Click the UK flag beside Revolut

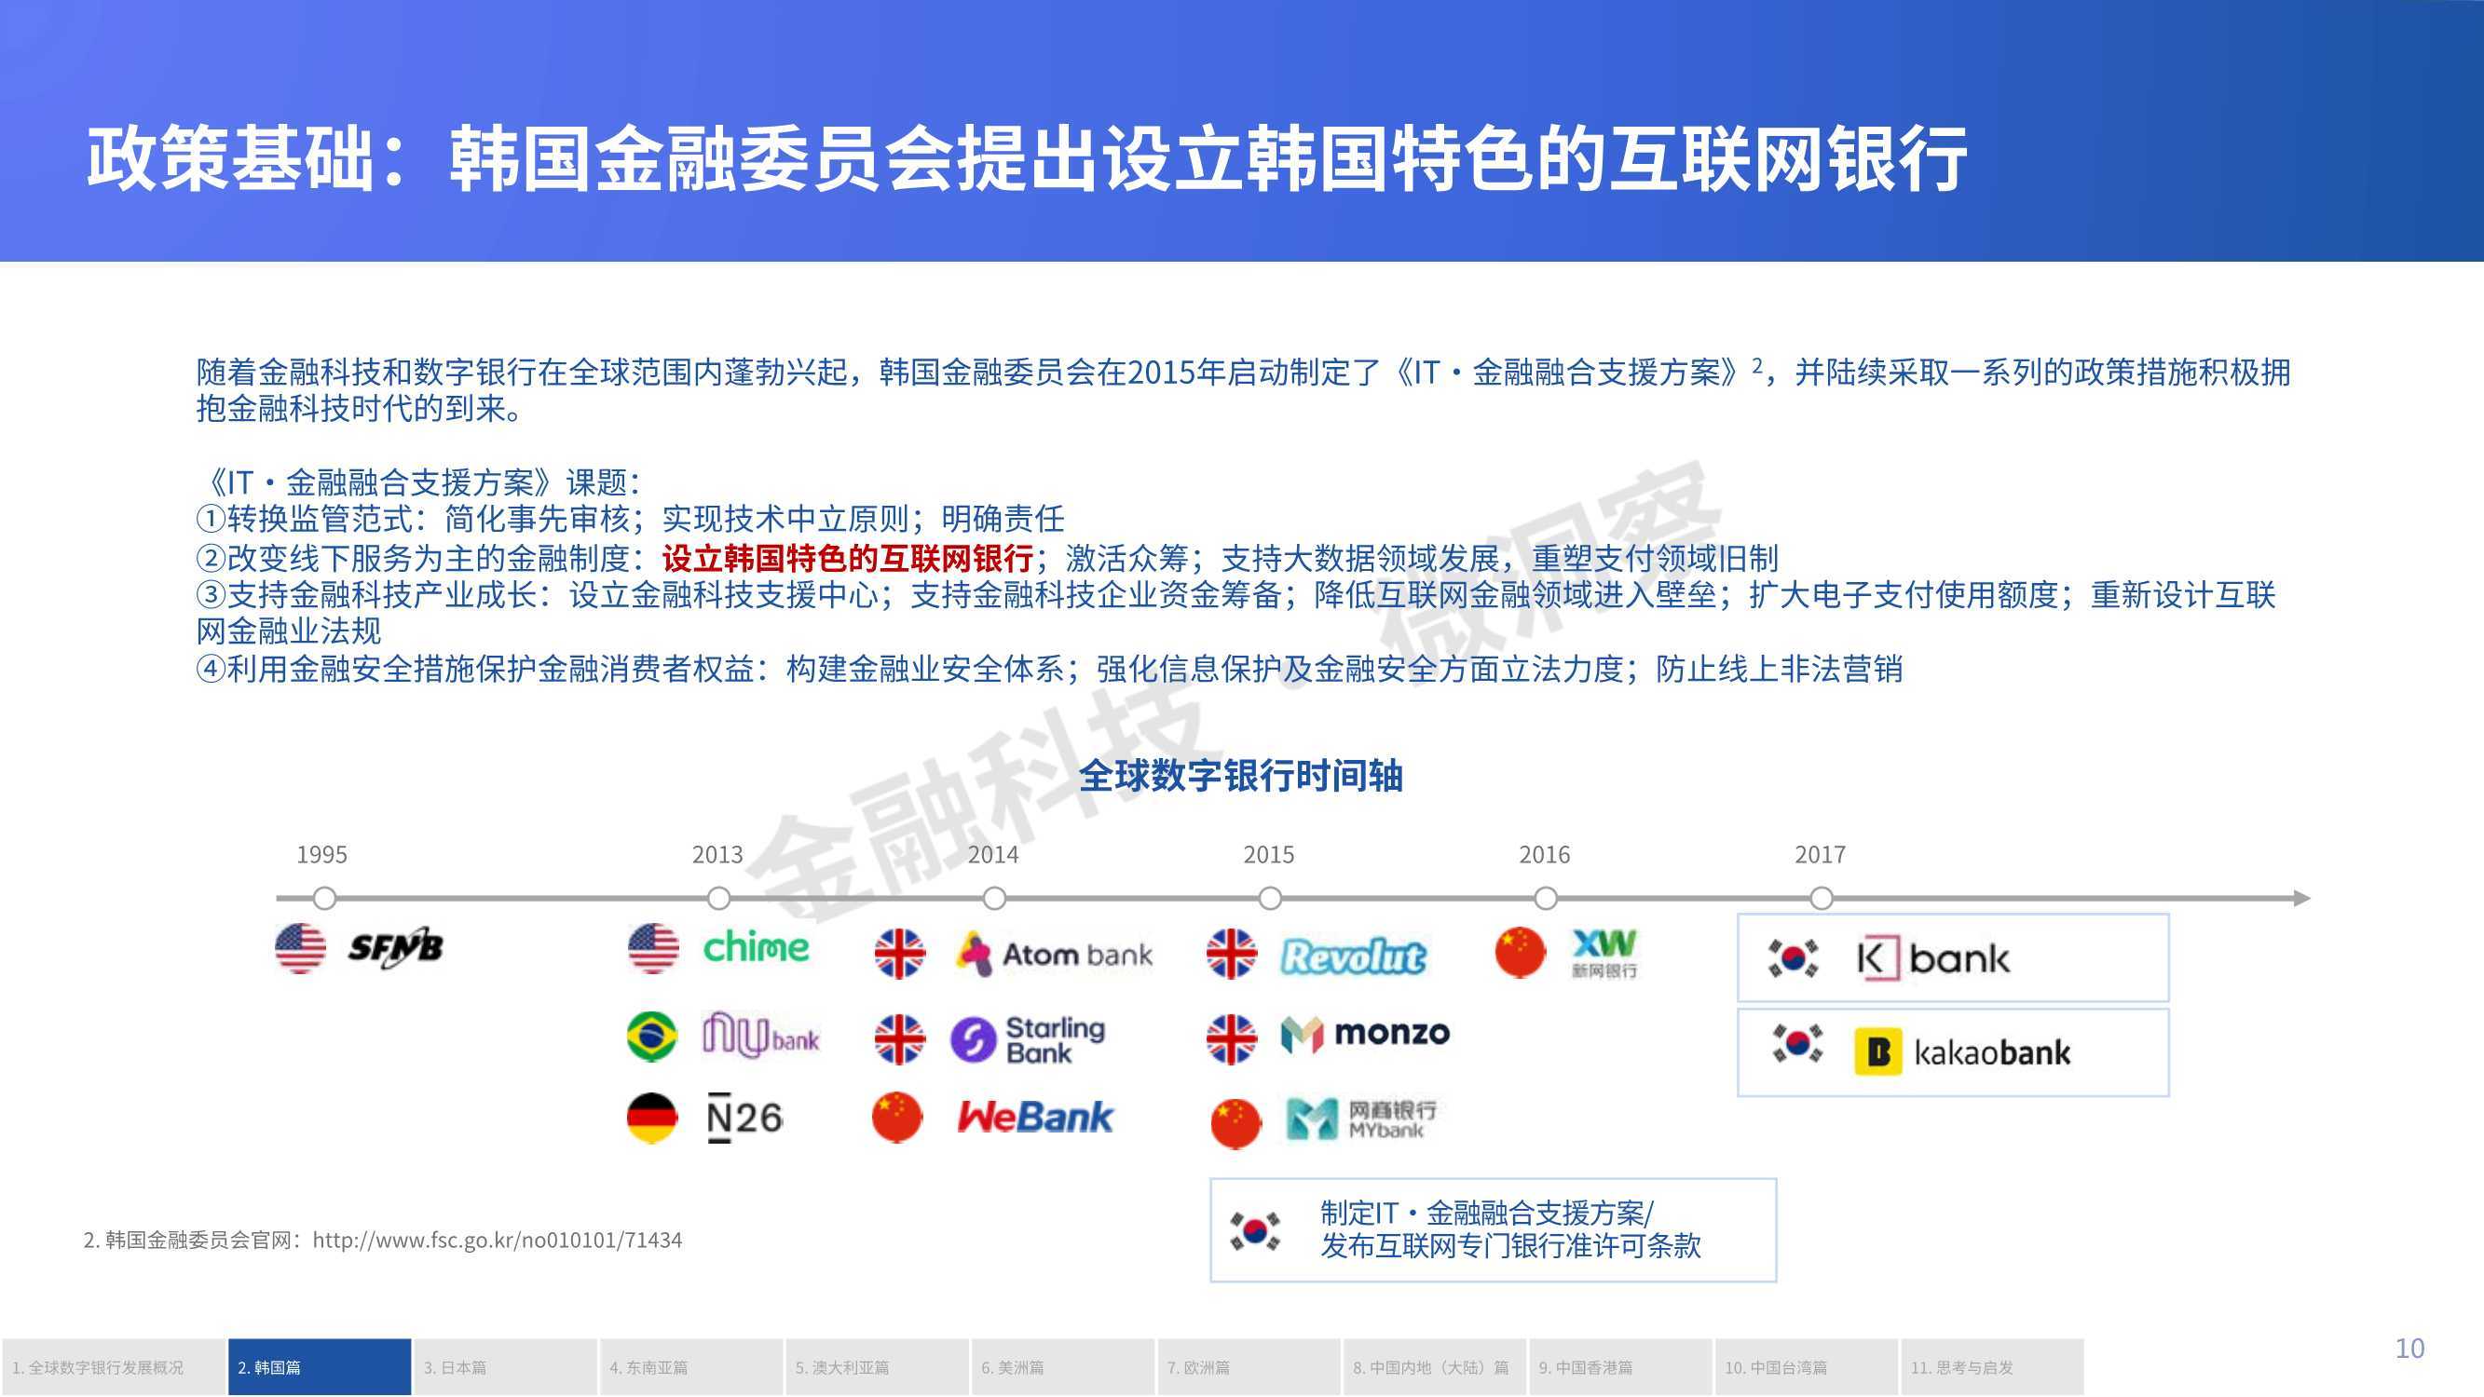click(1232, 954)
